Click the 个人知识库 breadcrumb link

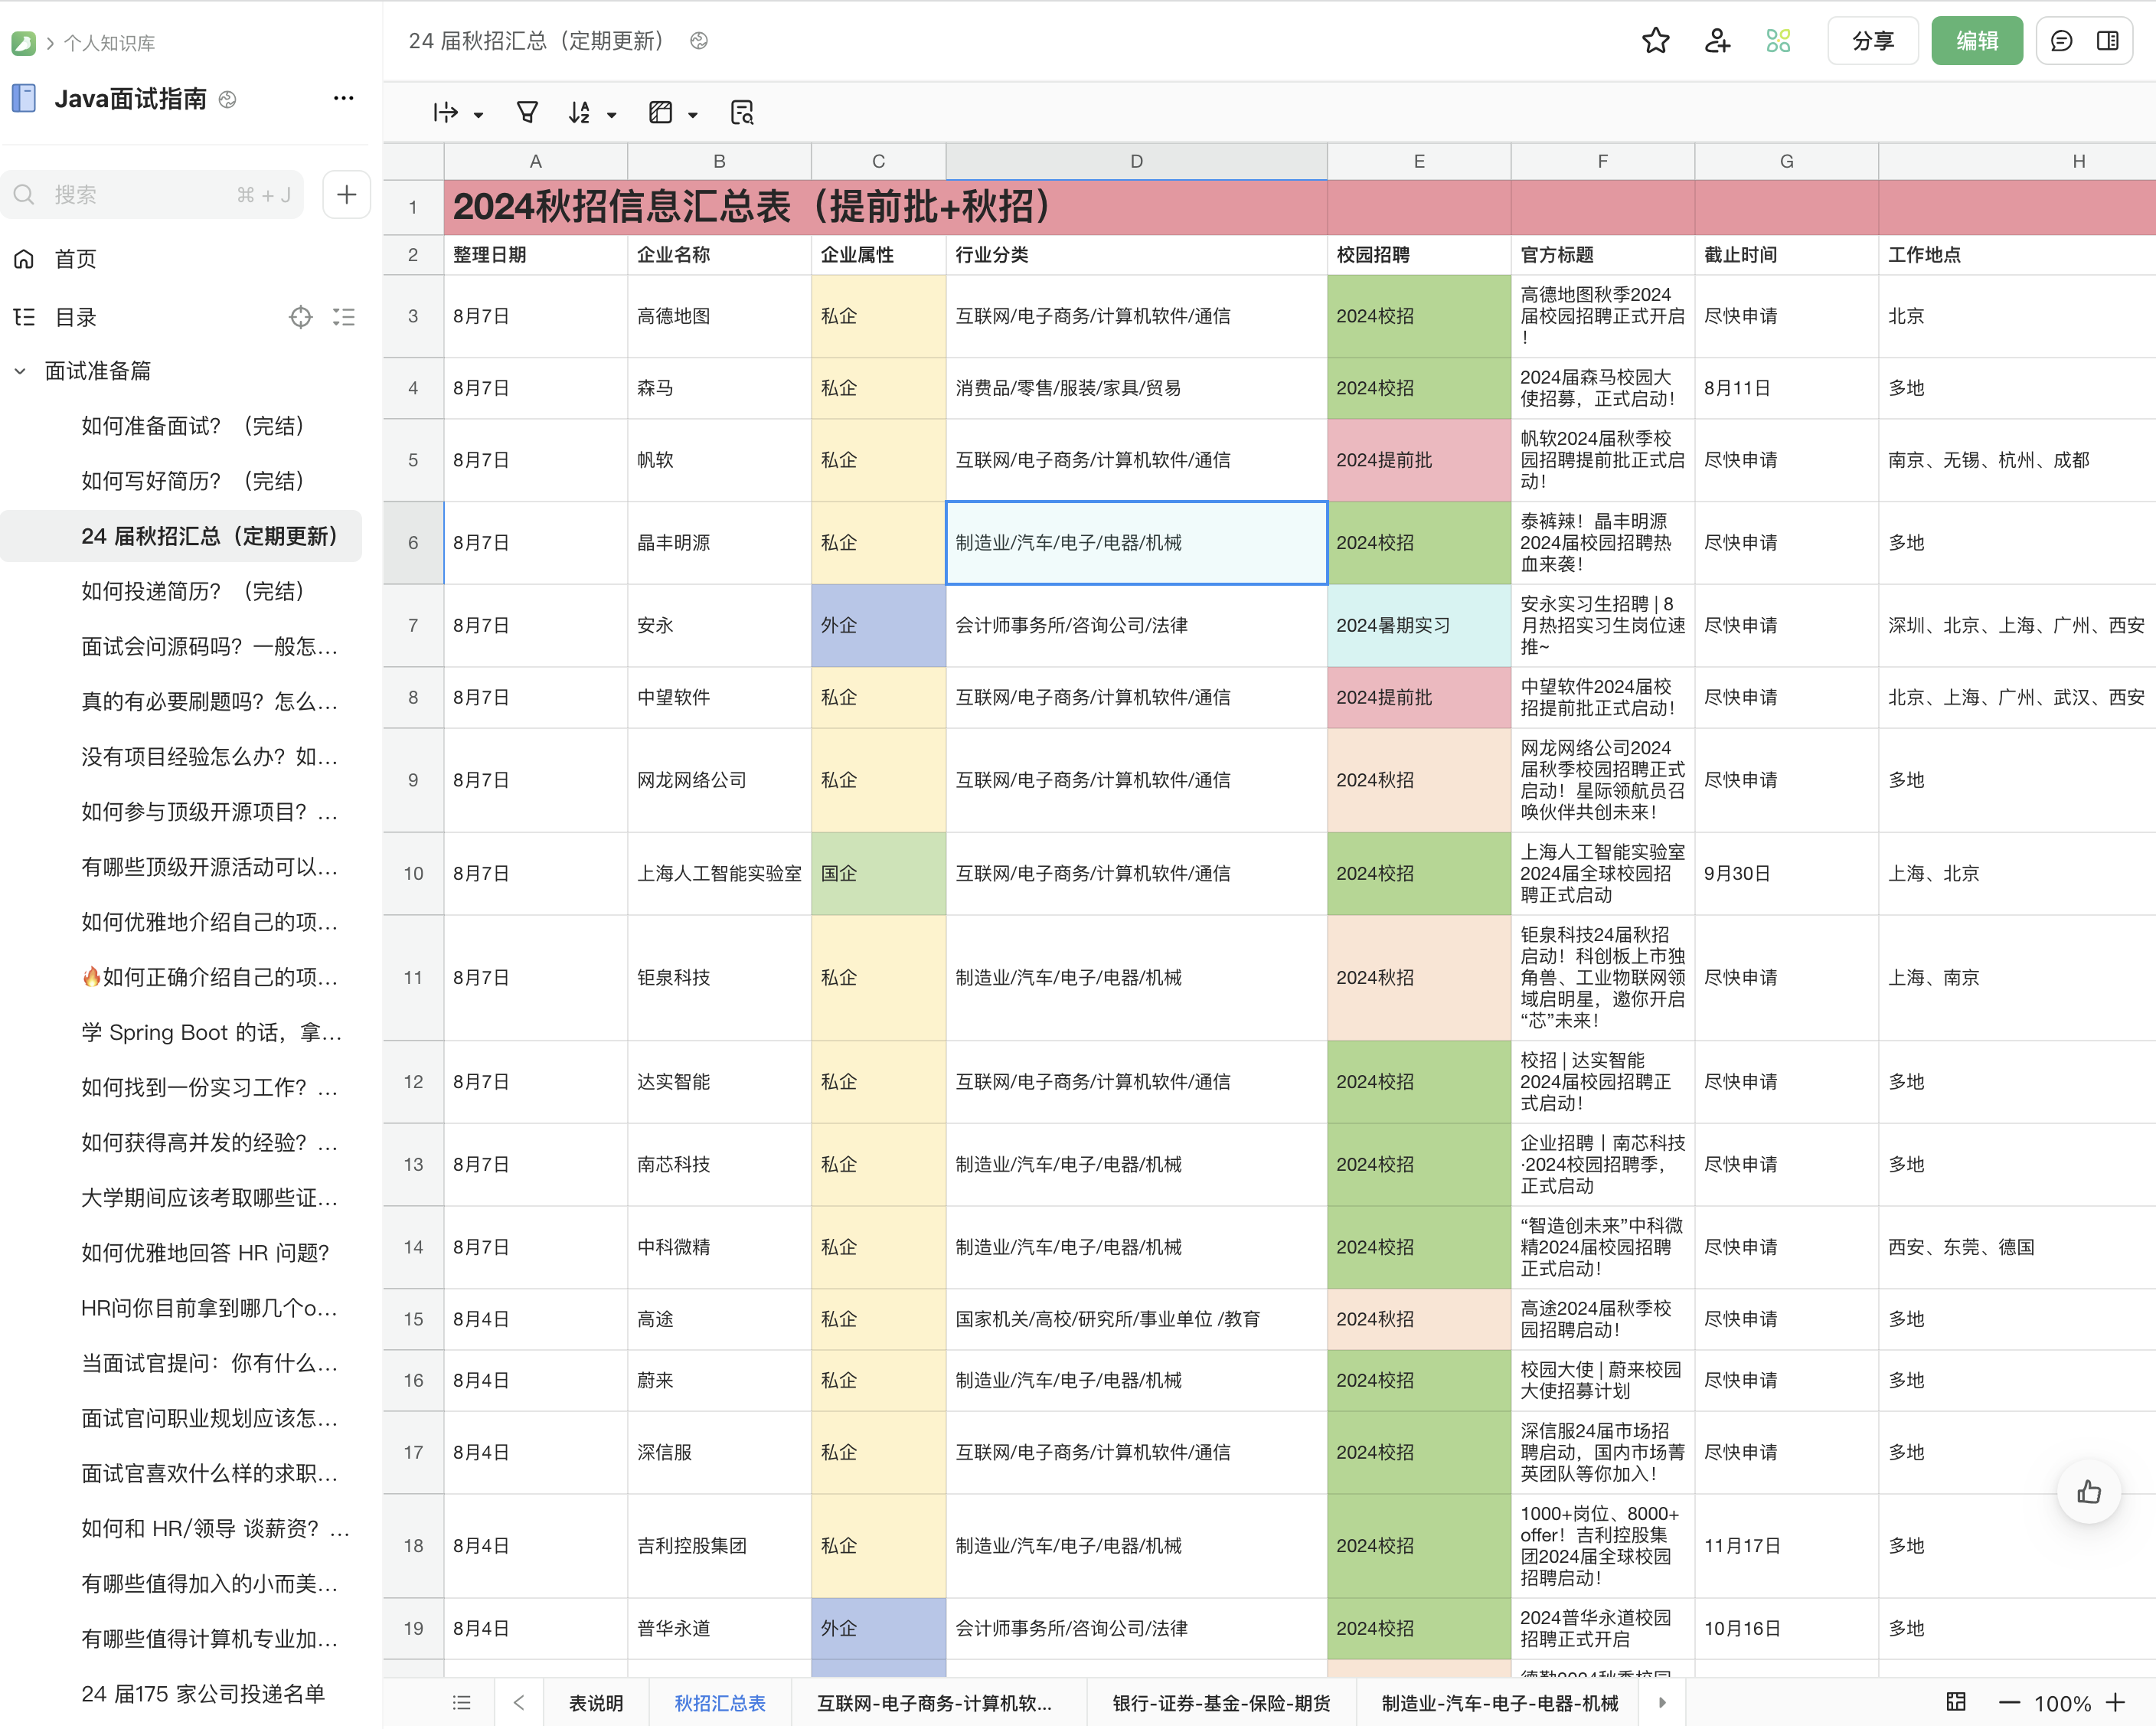coord(109,43)
